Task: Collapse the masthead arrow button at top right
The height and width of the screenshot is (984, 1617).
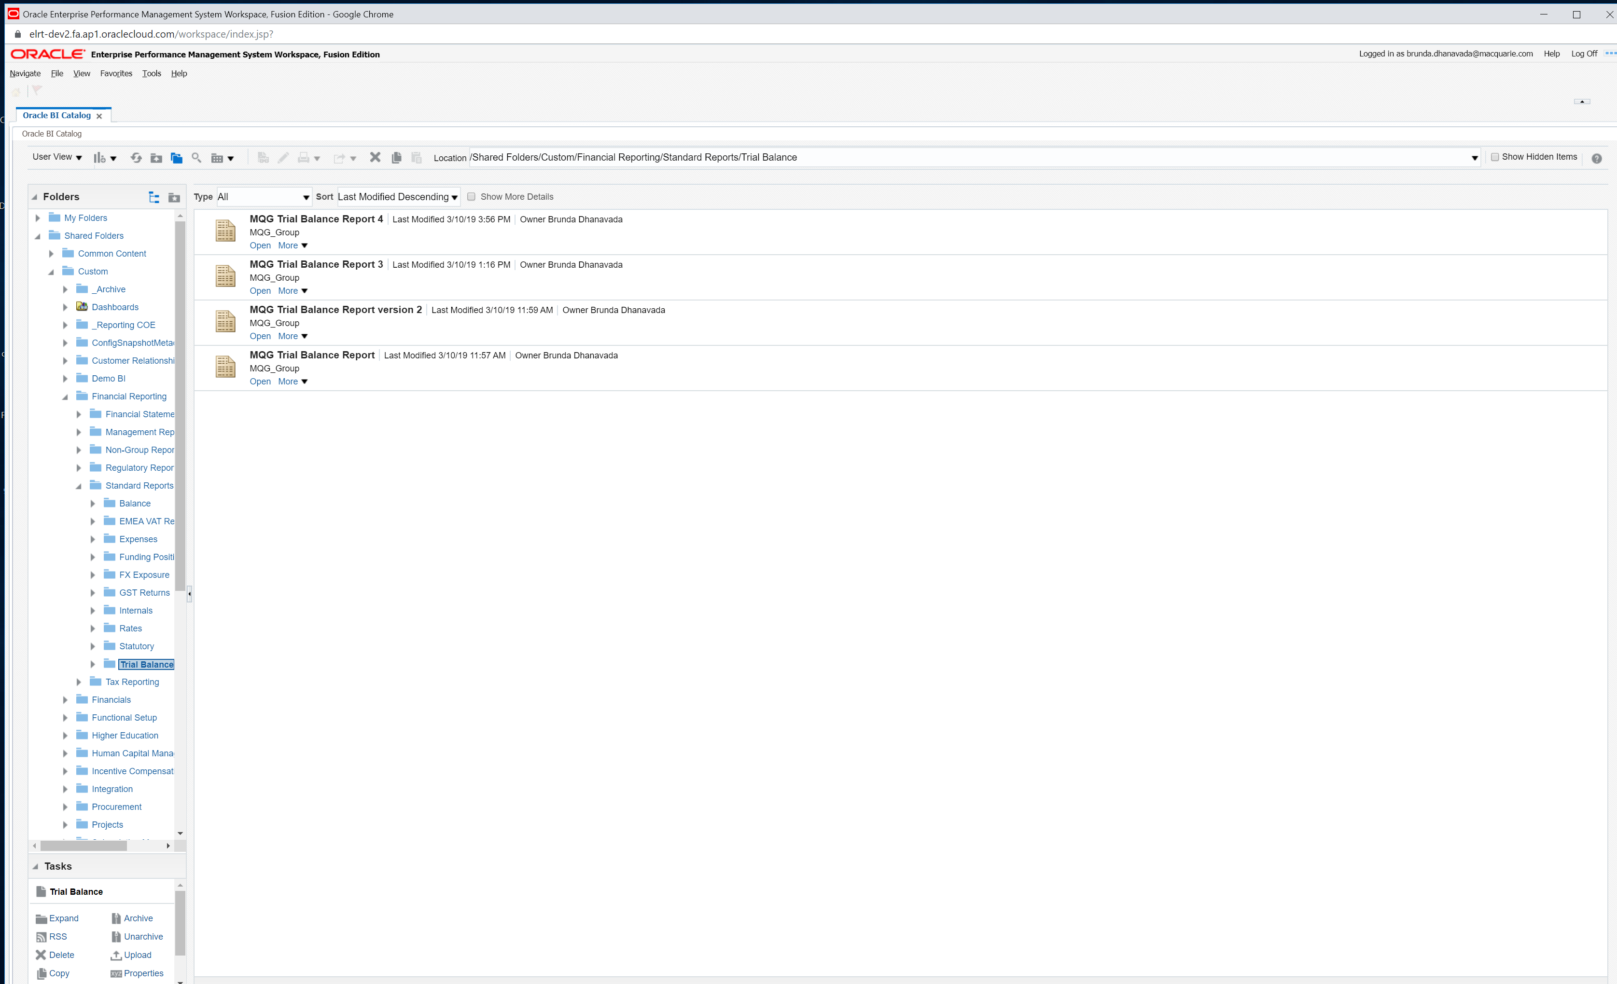Action: [1582, 102]
